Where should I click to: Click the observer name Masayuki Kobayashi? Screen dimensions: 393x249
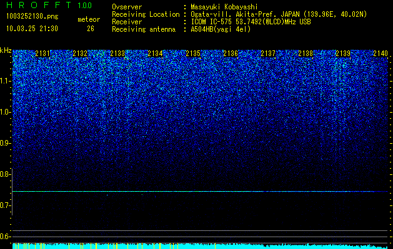coord(224,7)
